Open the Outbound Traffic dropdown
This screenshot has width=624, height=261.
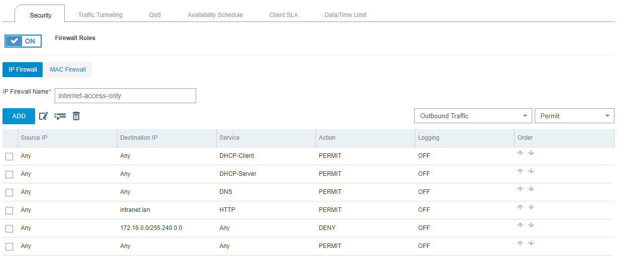[473, 116]
